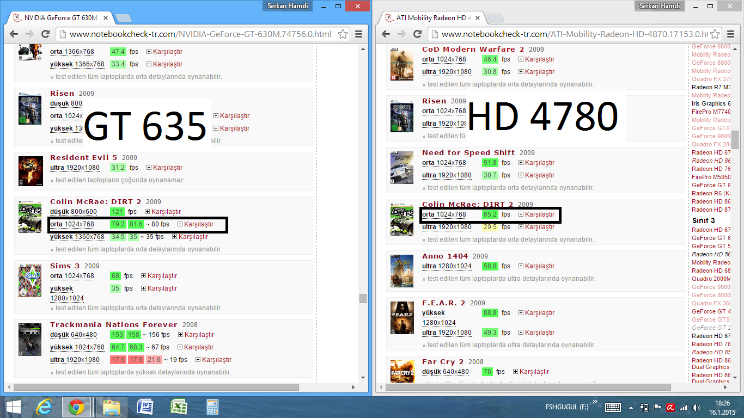The image size is (744, 418).
Task: Launch Word from the taskbar
Action: click(x=146, y=407)
